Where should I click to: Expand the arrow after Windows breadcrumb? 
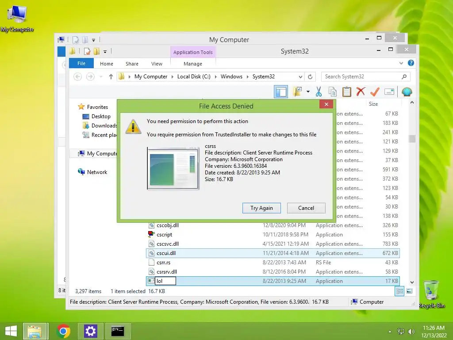[248, 77]
